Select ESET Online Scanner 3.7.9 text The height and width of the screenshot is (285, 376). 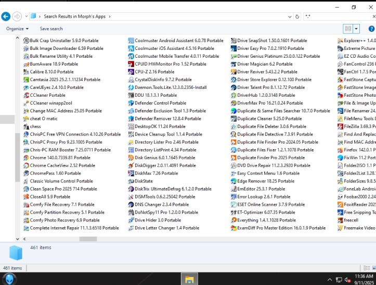tap(262, 204)
